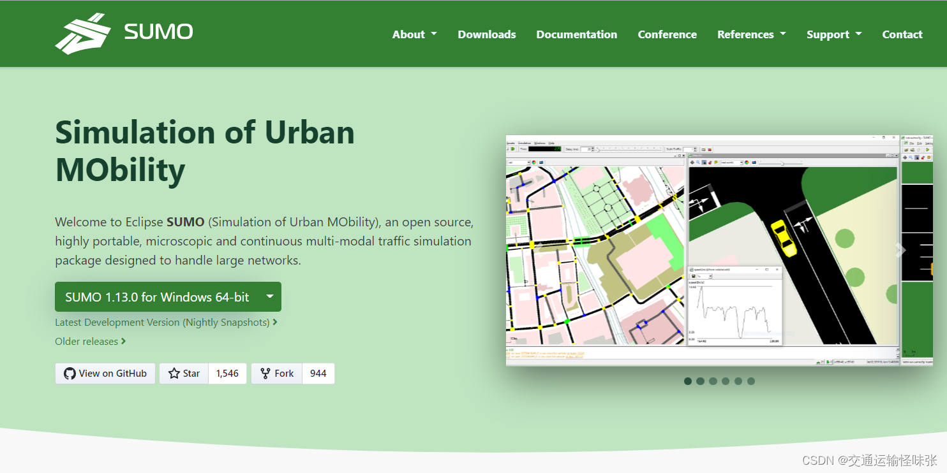Open the Older releases link

91,342
